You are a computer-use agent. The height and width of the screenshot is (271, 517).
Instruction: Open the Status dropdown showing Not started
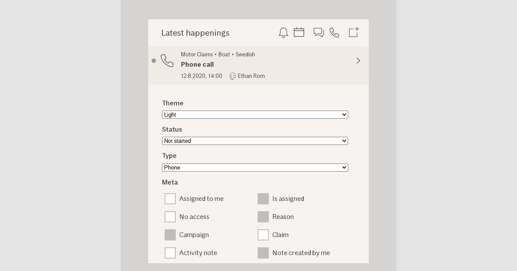(x=255, y=141)
